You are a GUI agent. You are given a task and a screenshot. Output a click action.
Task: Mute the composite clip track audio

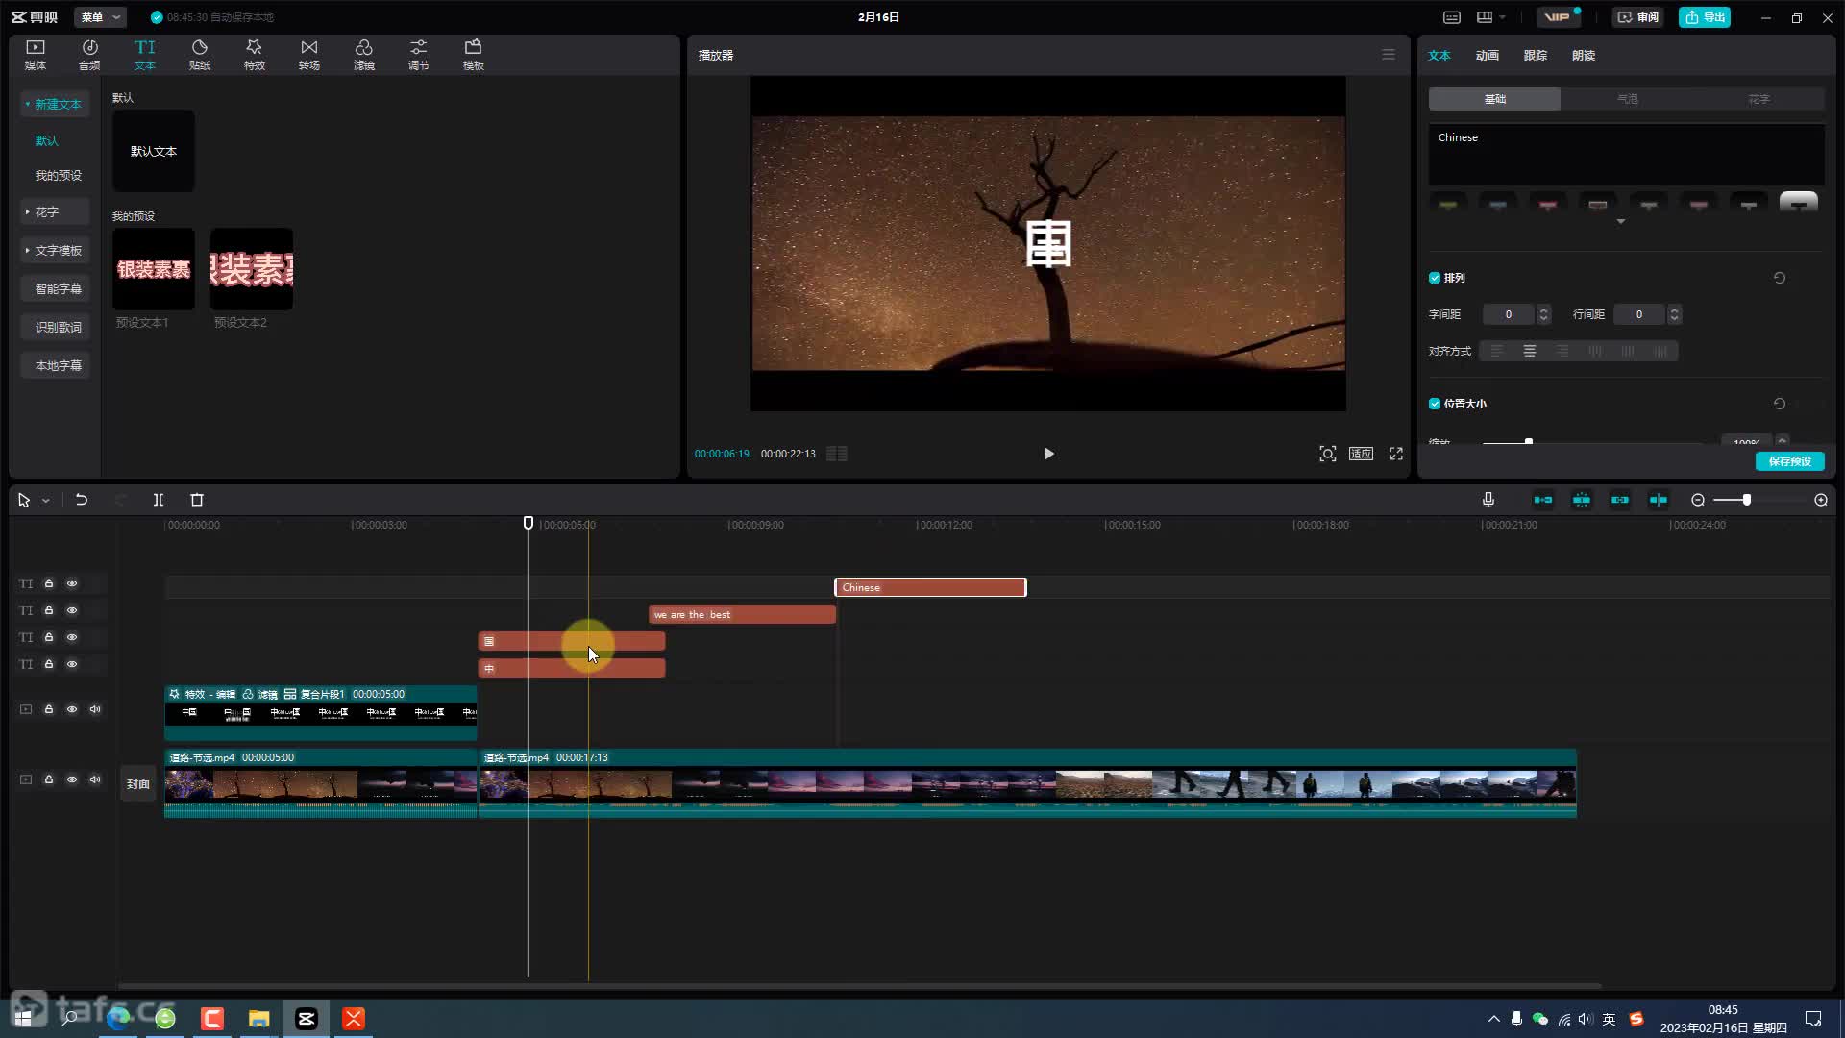click(95, 709)
